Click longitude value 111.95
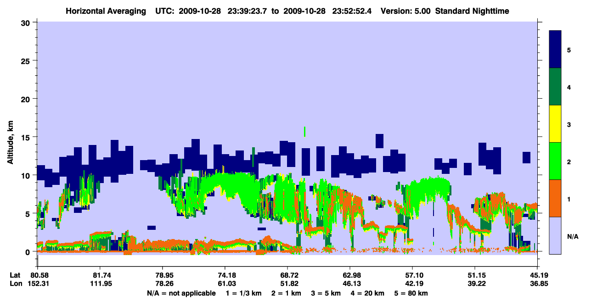 pyautogui.click(x=100, y=284)
